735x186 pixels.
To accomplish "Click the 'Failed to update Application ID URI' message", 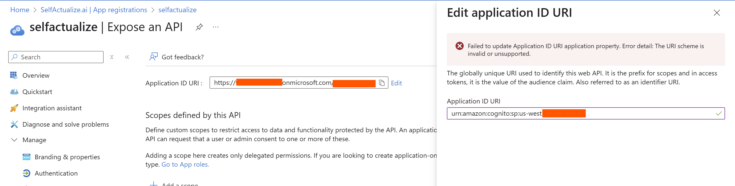I will point(585,50).
